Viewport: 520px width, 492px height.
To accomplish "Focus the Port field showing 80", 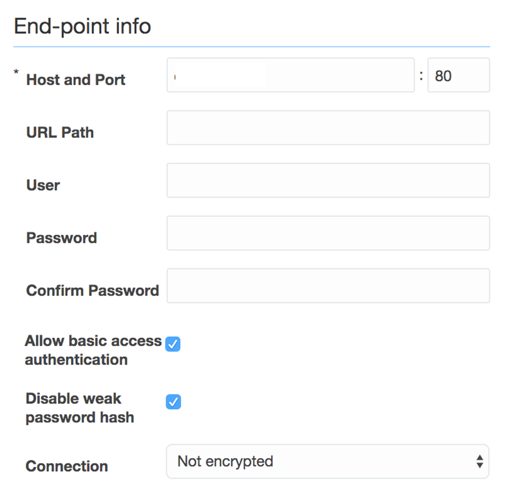I will click(458, 75).
